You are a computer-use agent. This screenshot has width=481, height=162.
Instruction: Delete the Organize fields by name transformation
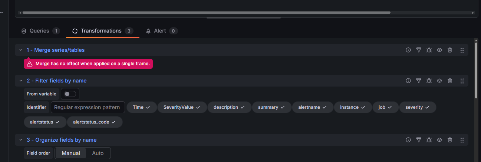coord(450,140)
